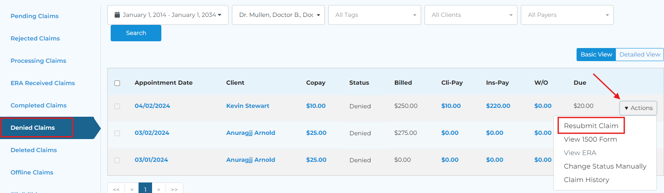Jump to last page of results

174,189
